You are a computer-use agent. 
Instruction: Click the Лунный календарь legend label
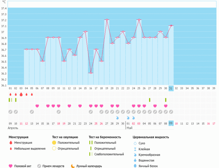coord(89,166)
